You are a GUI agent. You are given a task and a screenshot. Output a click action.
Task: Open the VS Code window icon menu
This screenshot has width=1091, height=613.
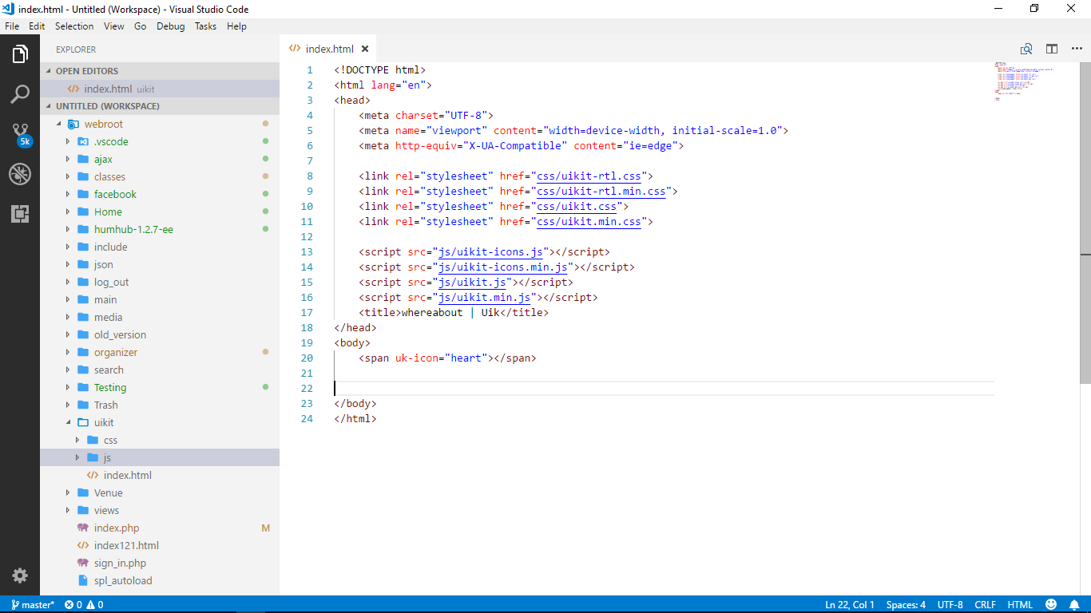(x=9, y=9)
